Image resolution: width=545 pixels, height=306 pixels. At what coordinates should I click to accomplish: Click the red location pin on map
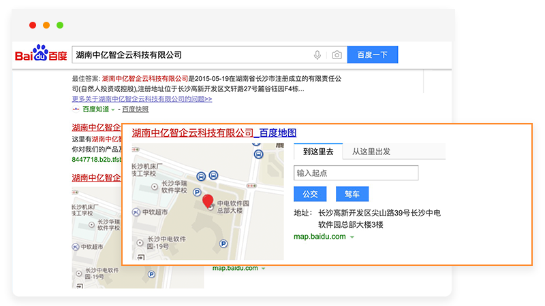[208, 201]
